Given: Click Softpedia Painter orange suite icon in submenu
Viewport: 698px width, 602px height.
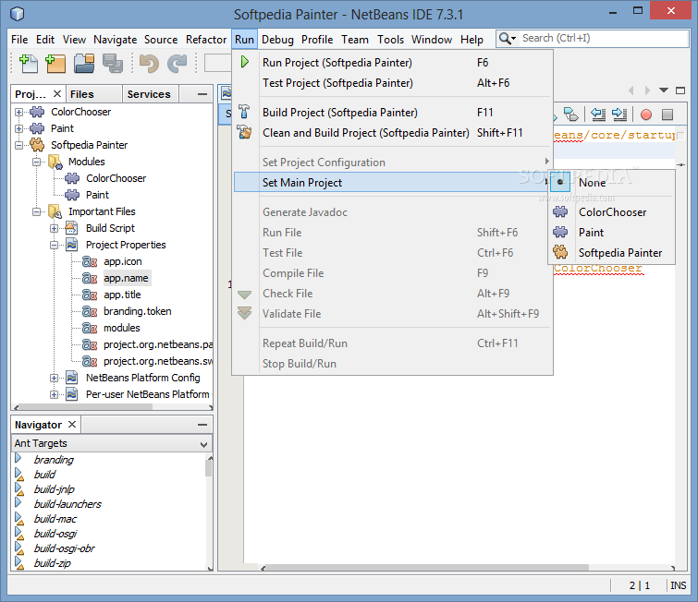Looking at the screenshot, I should point(560,252).
